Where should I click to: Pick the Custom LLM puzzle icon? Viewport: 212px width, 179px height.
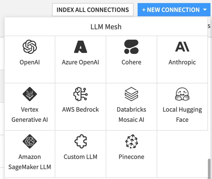80,141
